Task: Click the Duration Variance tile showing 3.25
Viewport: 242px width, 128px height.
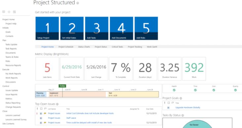Action: coord(170,69)
